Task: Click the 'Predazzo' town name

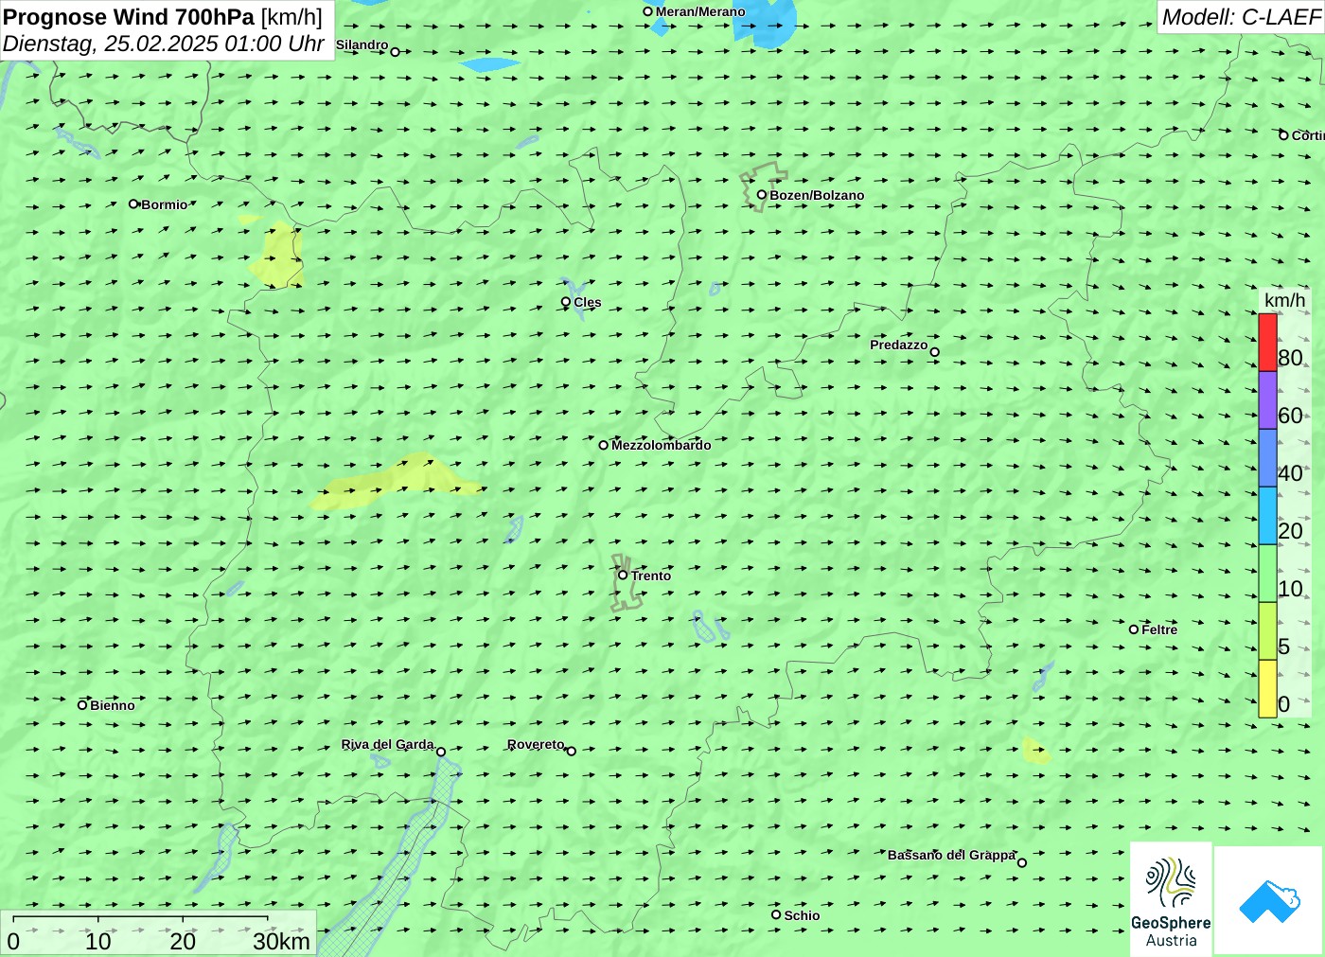Action: (898, 345)
